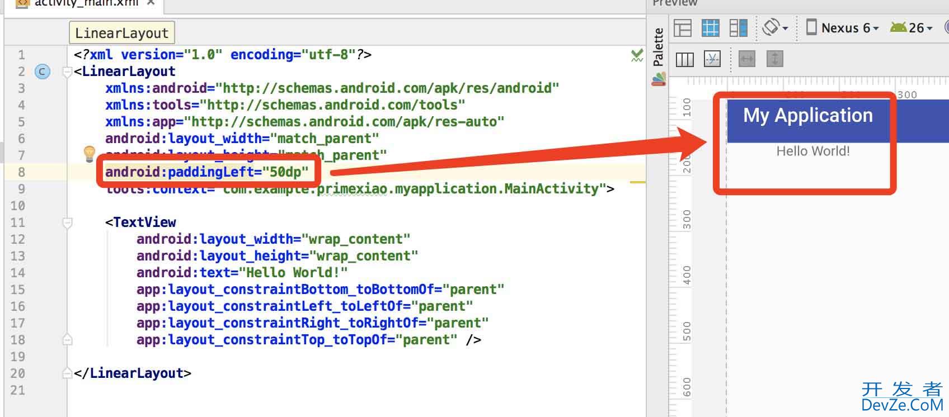Toggle LinearLayout orientation with the columns icon
Image resolution: width=949 pixels, height=417 pixels.
pyautogui.click(x=684, y=59)
